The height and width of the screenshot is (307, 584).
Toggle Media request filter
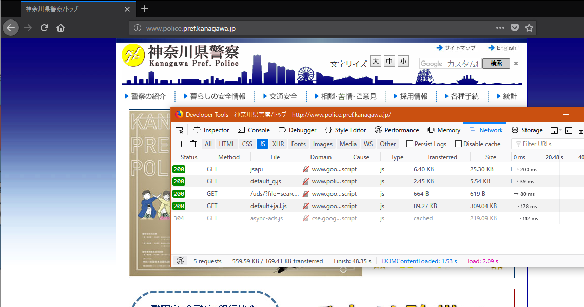click(x=348, y=144)
